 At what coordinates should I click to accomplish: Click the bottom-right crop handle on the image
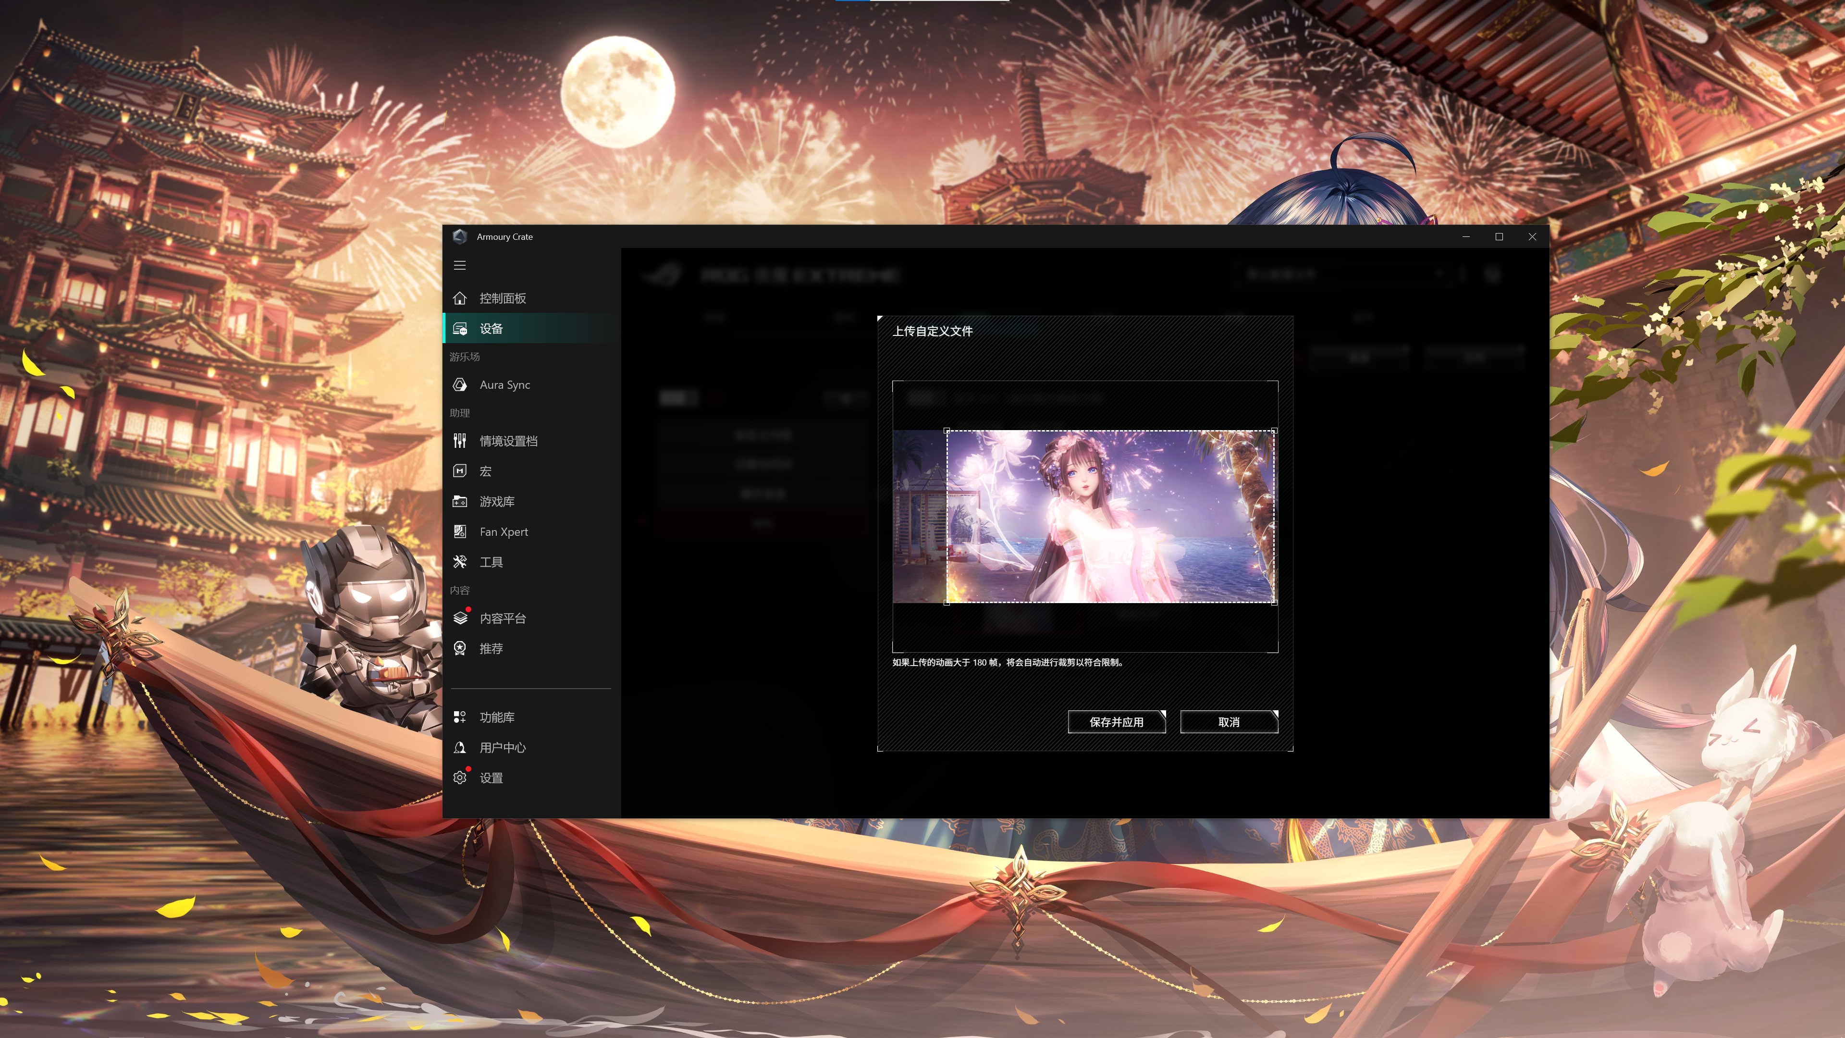click(x=1274, y=603)
